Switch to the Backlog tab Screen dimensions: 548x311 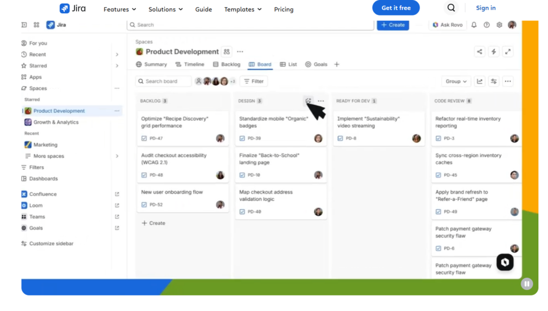click(226, 64)
